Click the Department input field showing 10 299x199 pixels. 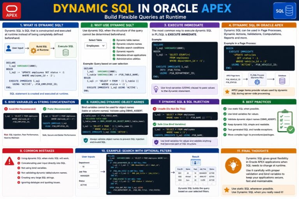tap(88, 167)
